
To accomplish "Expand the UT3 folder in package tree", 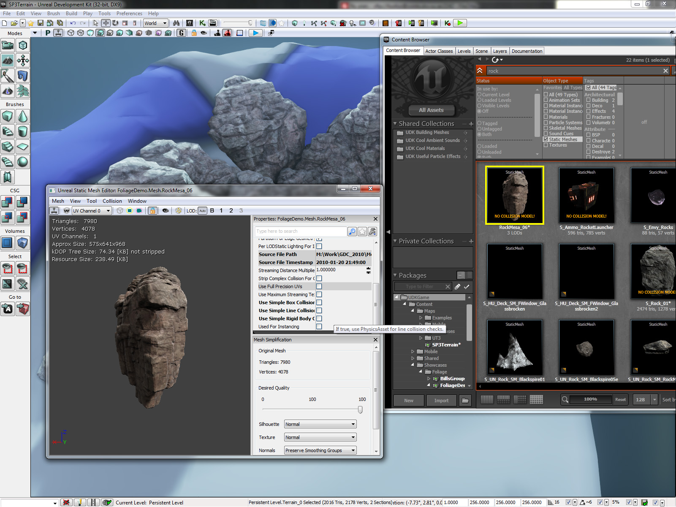I will pyautogui.click(x=421, y=338).
